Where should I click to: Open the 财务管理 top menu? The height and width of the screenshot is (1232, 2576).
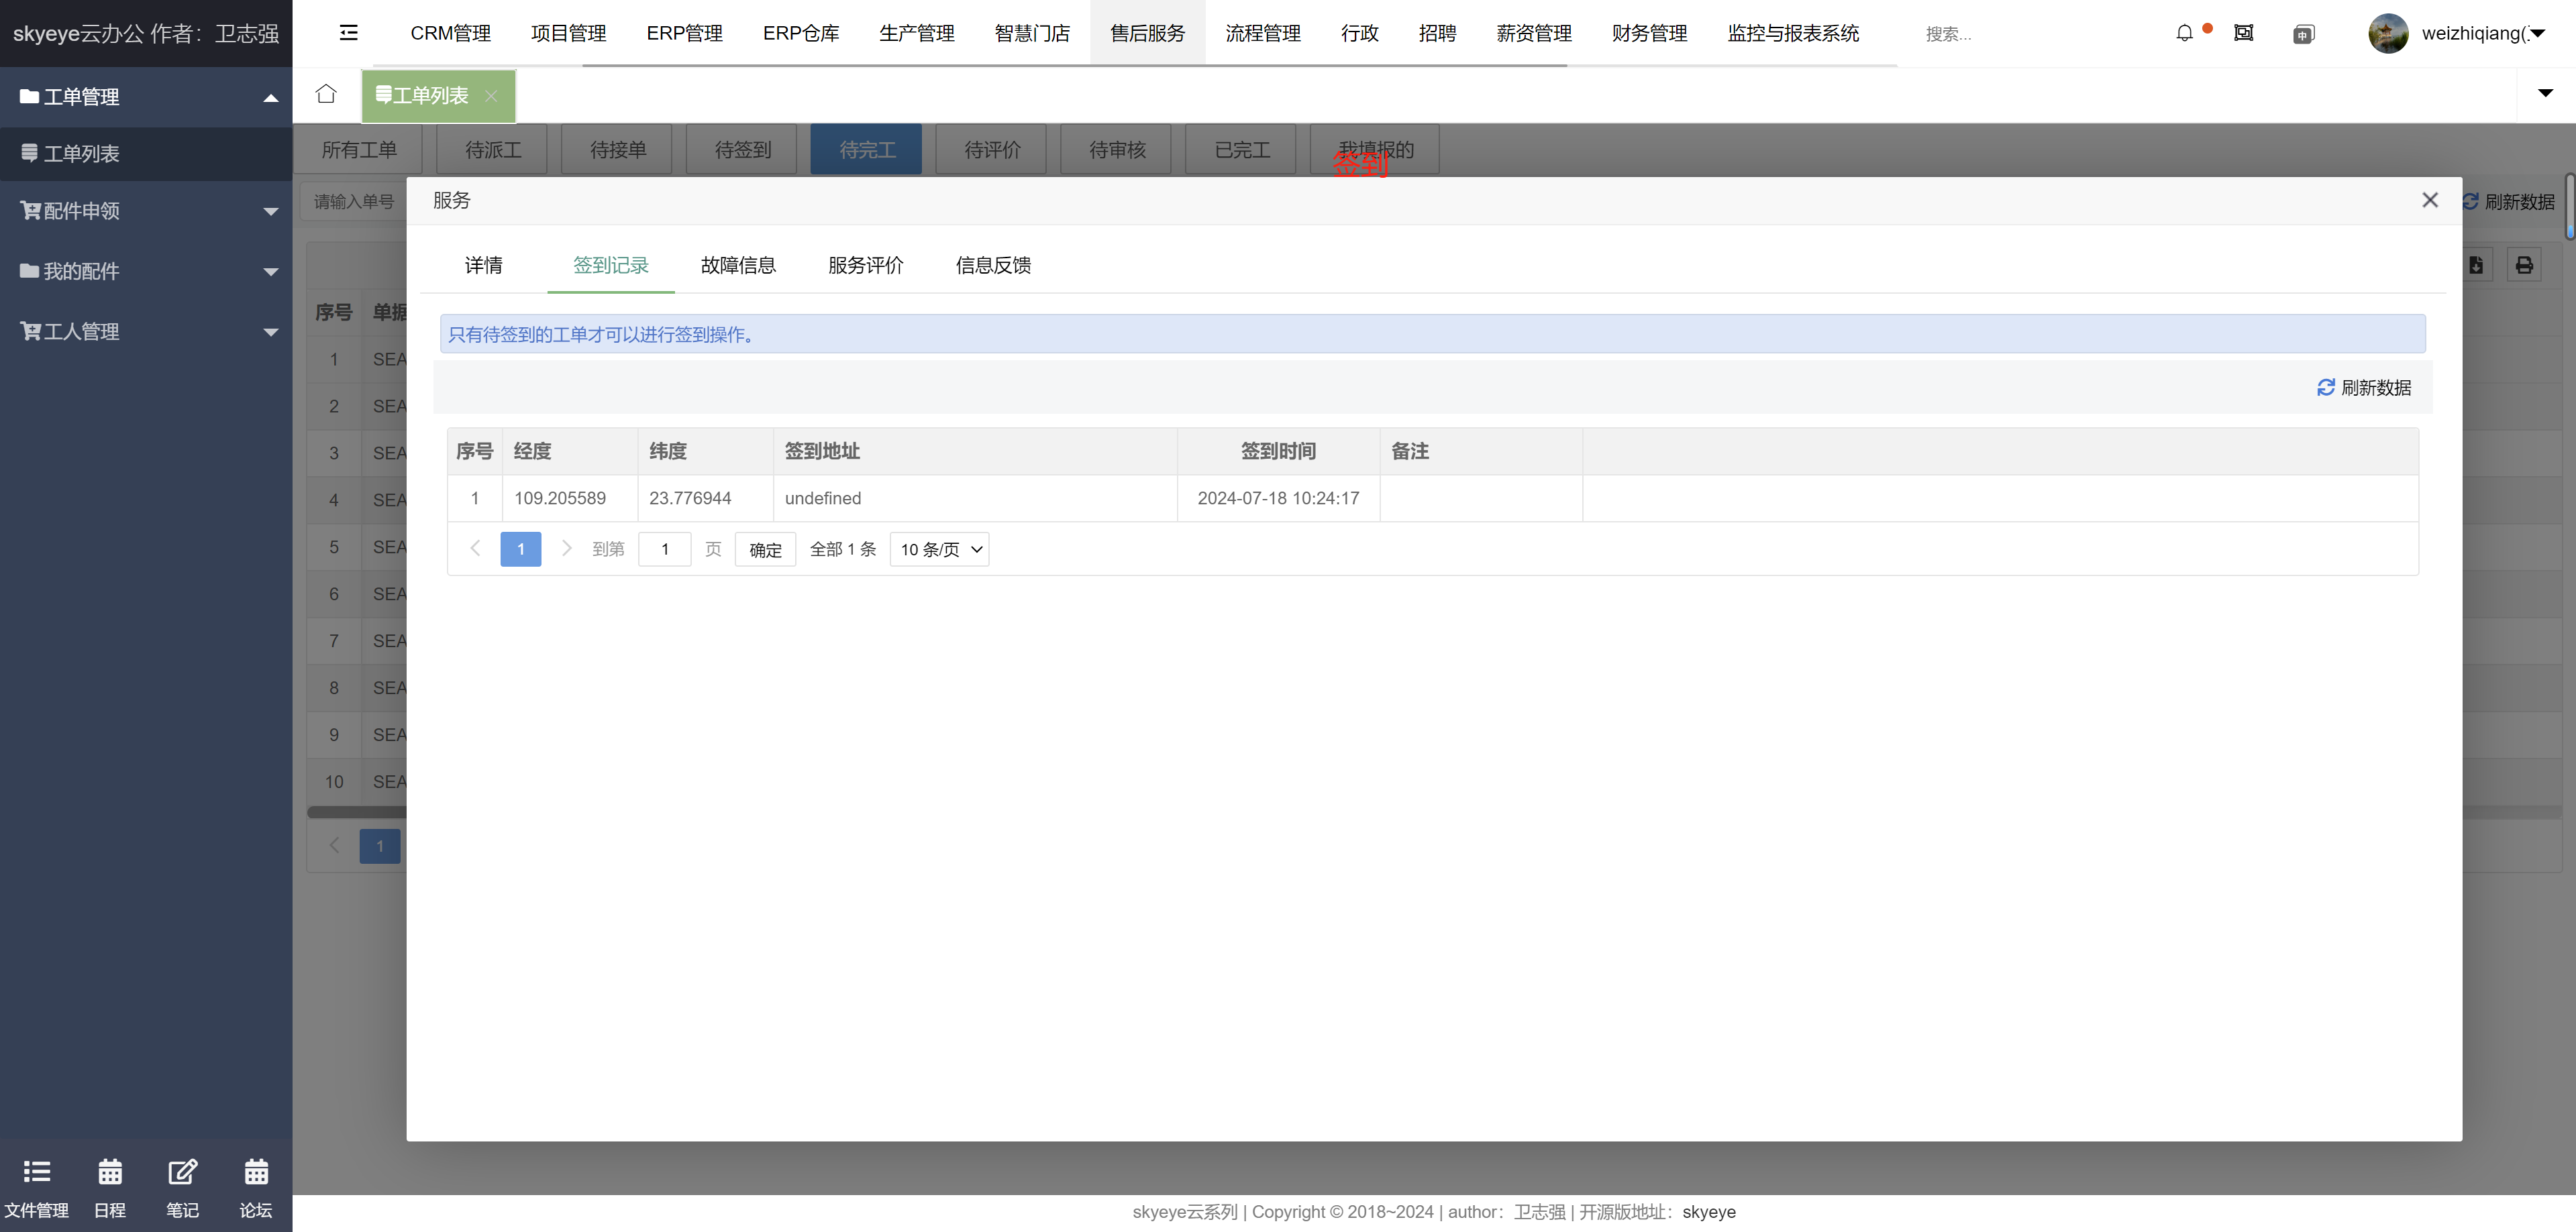click(x=1649, y=33)
